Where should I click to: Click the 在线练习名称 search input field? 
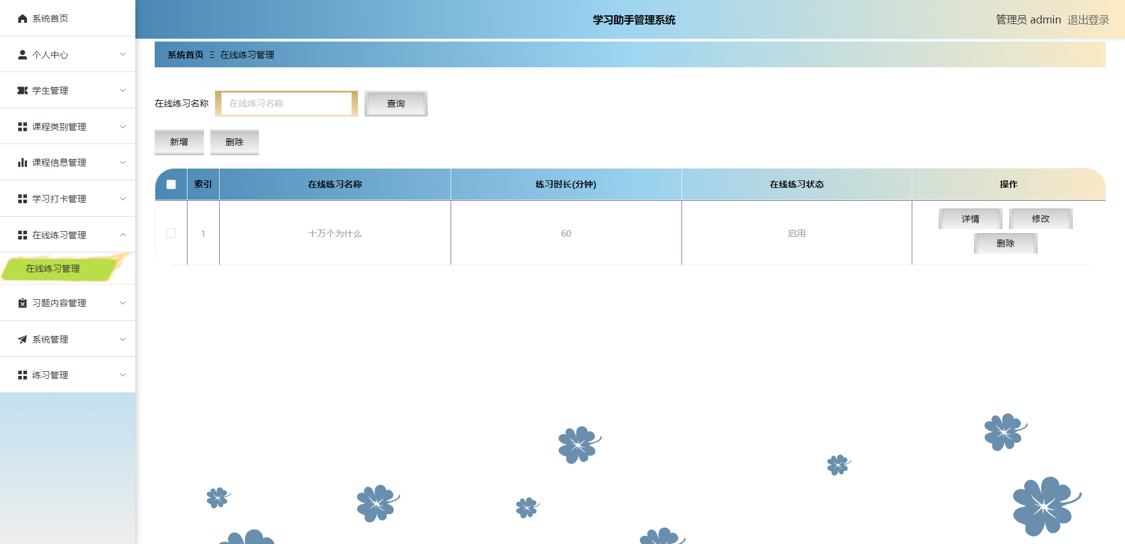[287, 103]
